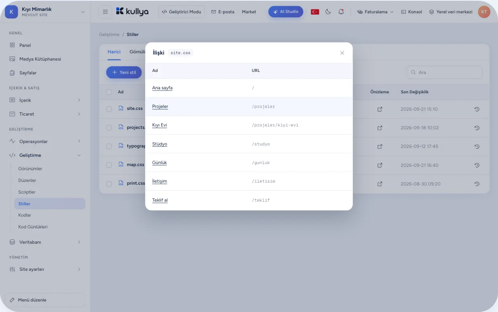Viewport: 498px width, 312px height.
Task: View history of map.css
Action: click(477, 165)
